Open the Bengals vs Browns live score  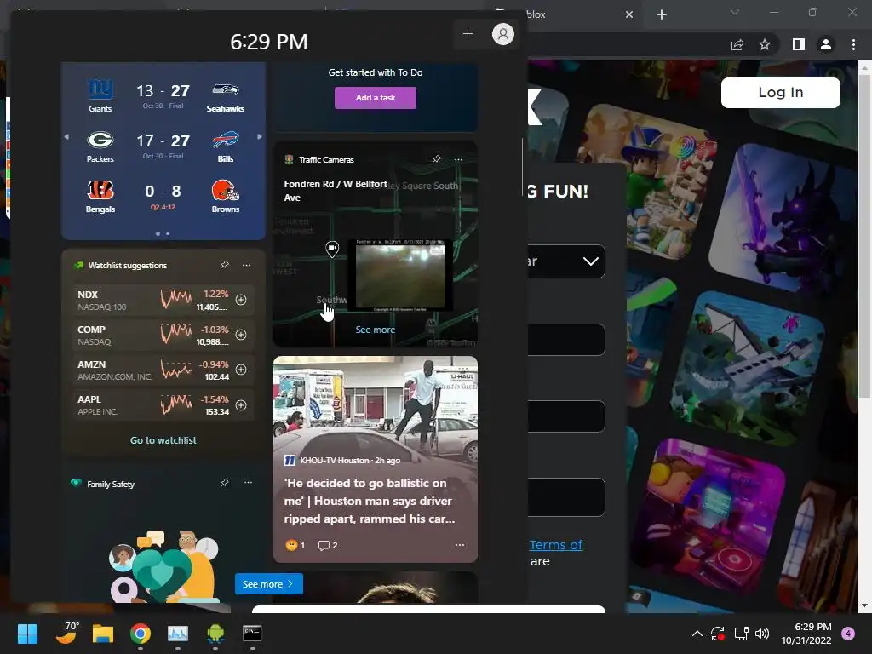(163, 198)
